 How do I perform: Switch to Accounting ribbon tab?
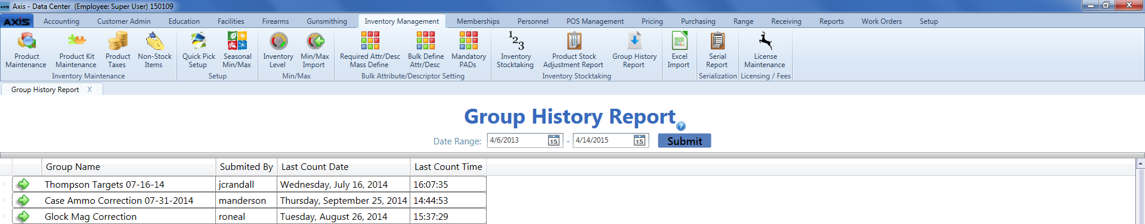(x=61, y=21)
